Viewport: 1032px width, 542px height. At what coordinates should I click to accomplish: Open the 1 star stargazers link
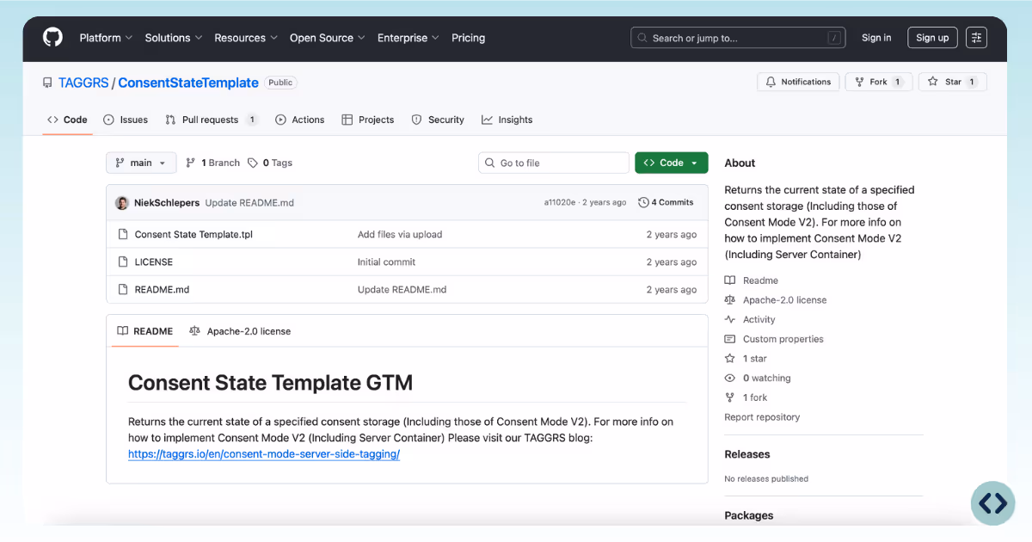point(746,359)
